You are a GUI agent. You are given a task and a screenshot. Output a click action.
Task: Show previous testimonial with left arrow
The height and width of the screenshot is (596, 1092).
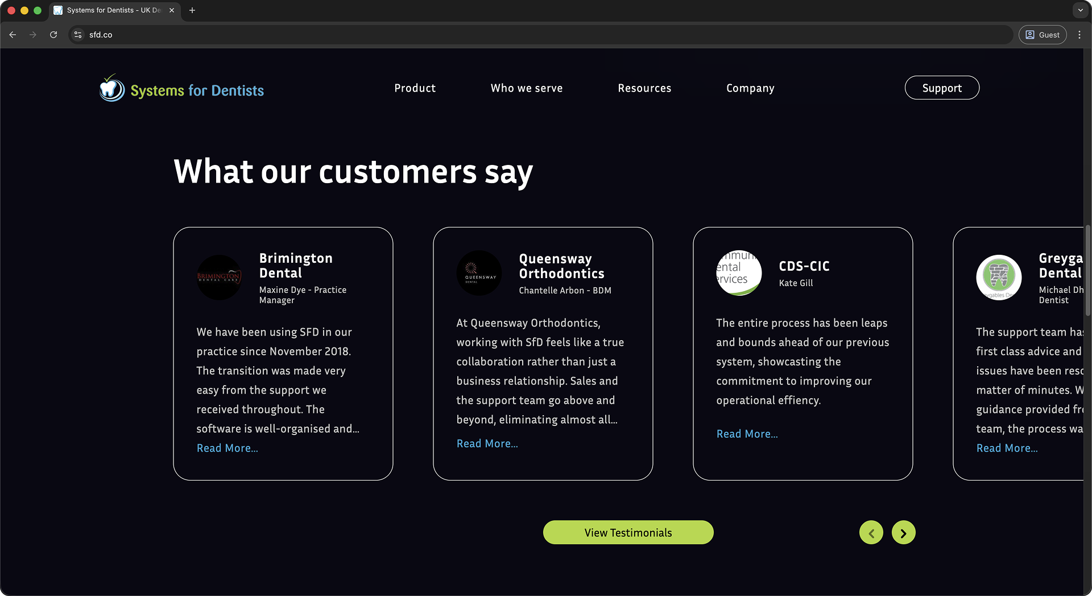pos(871,533)
